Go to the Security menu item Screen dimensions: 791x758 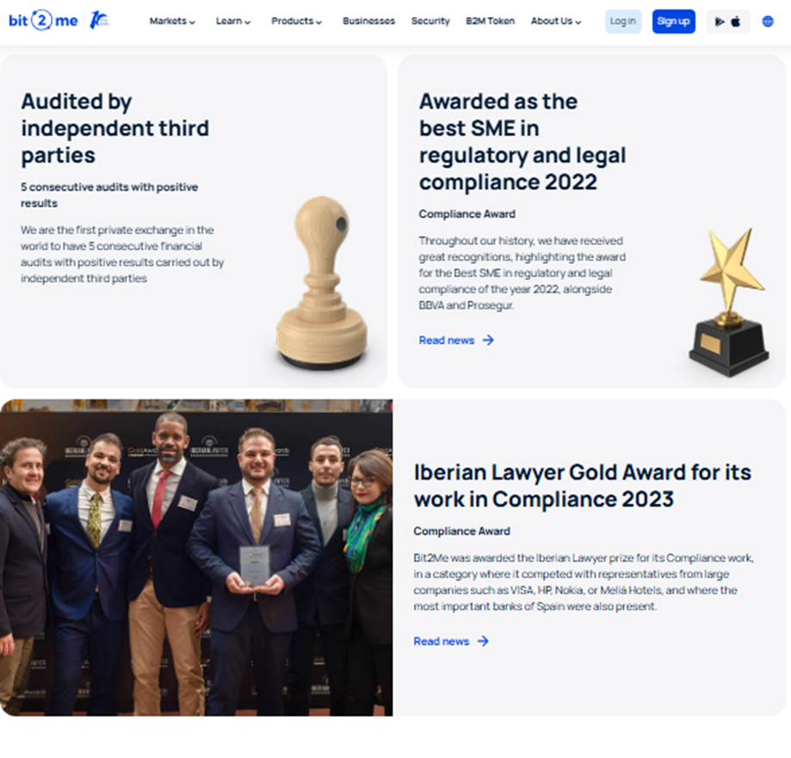pos(430,22)
